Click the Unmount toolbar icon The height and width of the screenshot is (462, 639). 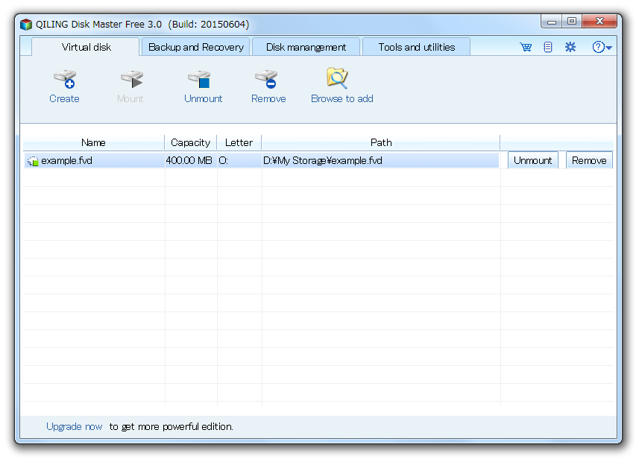(x=200, y=79)
